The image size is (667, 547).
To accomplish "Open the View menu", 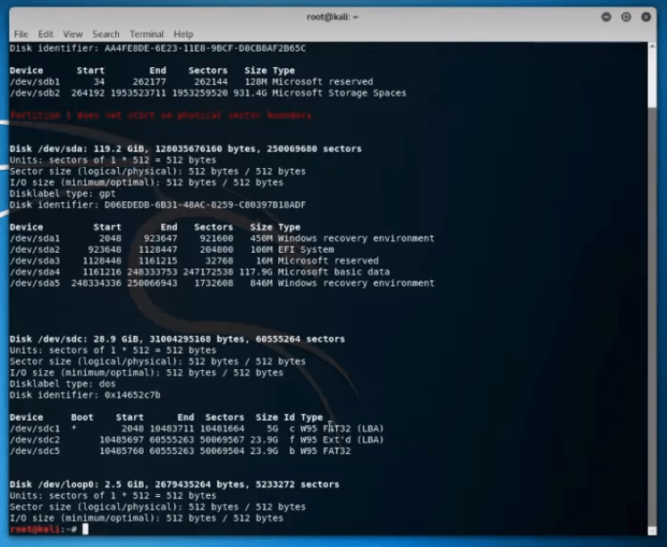I will [x=73, y=34].
